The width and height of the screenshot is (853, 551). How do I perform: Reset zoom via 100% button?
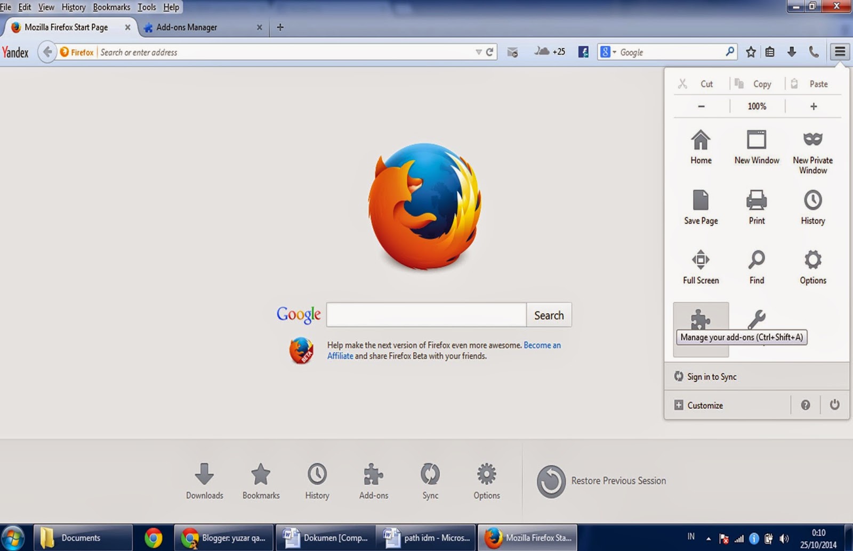click(757, 106)
